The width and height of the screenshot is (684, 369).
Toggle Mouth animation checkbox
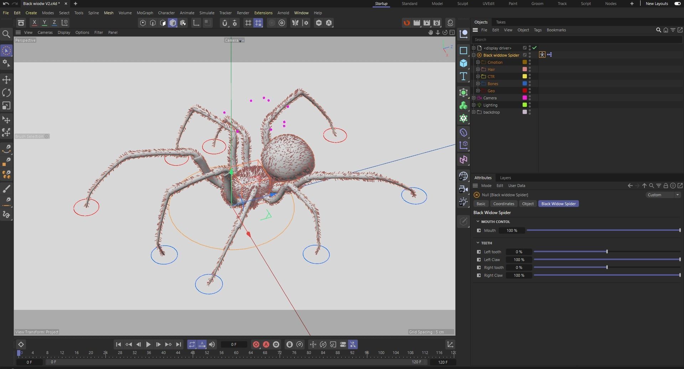click(479, 230)
